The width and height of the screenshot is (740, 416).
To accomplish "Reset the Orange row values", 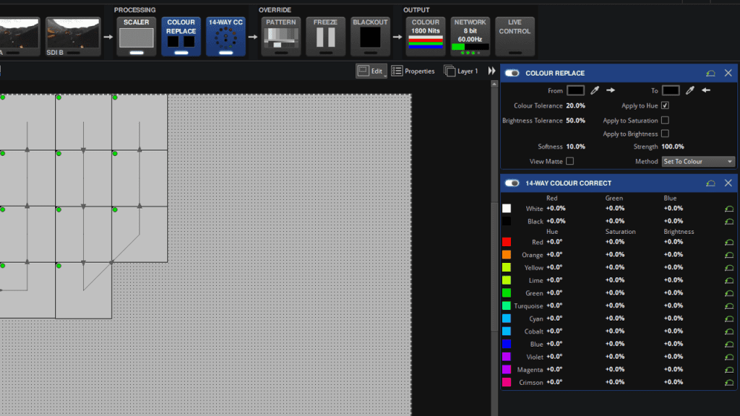I will (x=729, y=255).
